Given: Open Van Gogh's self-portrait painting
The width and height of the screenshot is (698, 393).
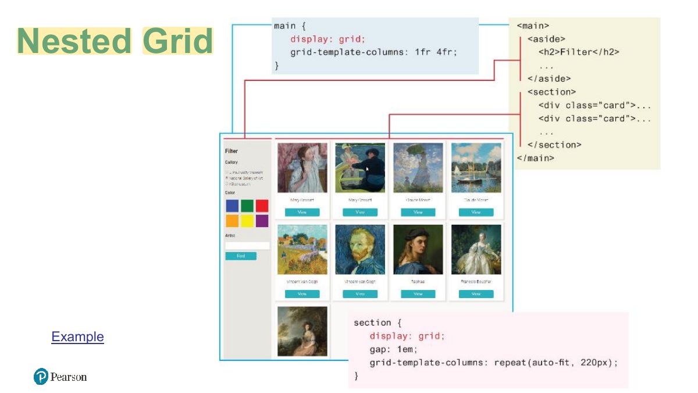Looking at the screenshot, I should [360, 249].
